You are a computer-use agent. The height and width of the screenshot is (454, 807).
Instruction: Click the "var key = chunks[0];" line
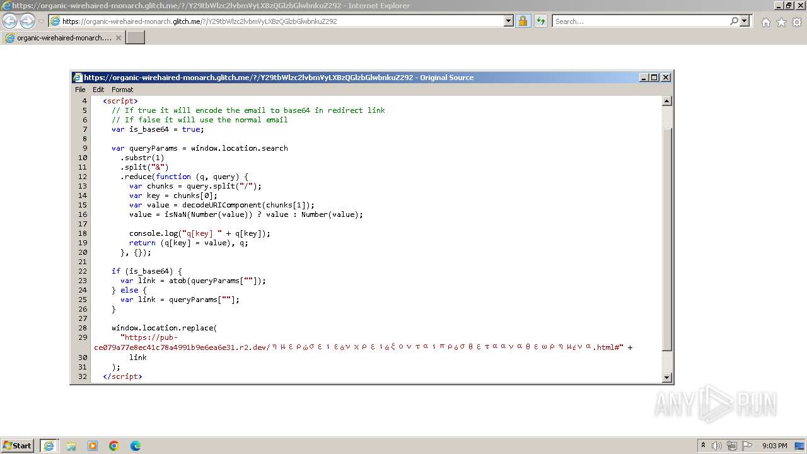click(173, 195)
